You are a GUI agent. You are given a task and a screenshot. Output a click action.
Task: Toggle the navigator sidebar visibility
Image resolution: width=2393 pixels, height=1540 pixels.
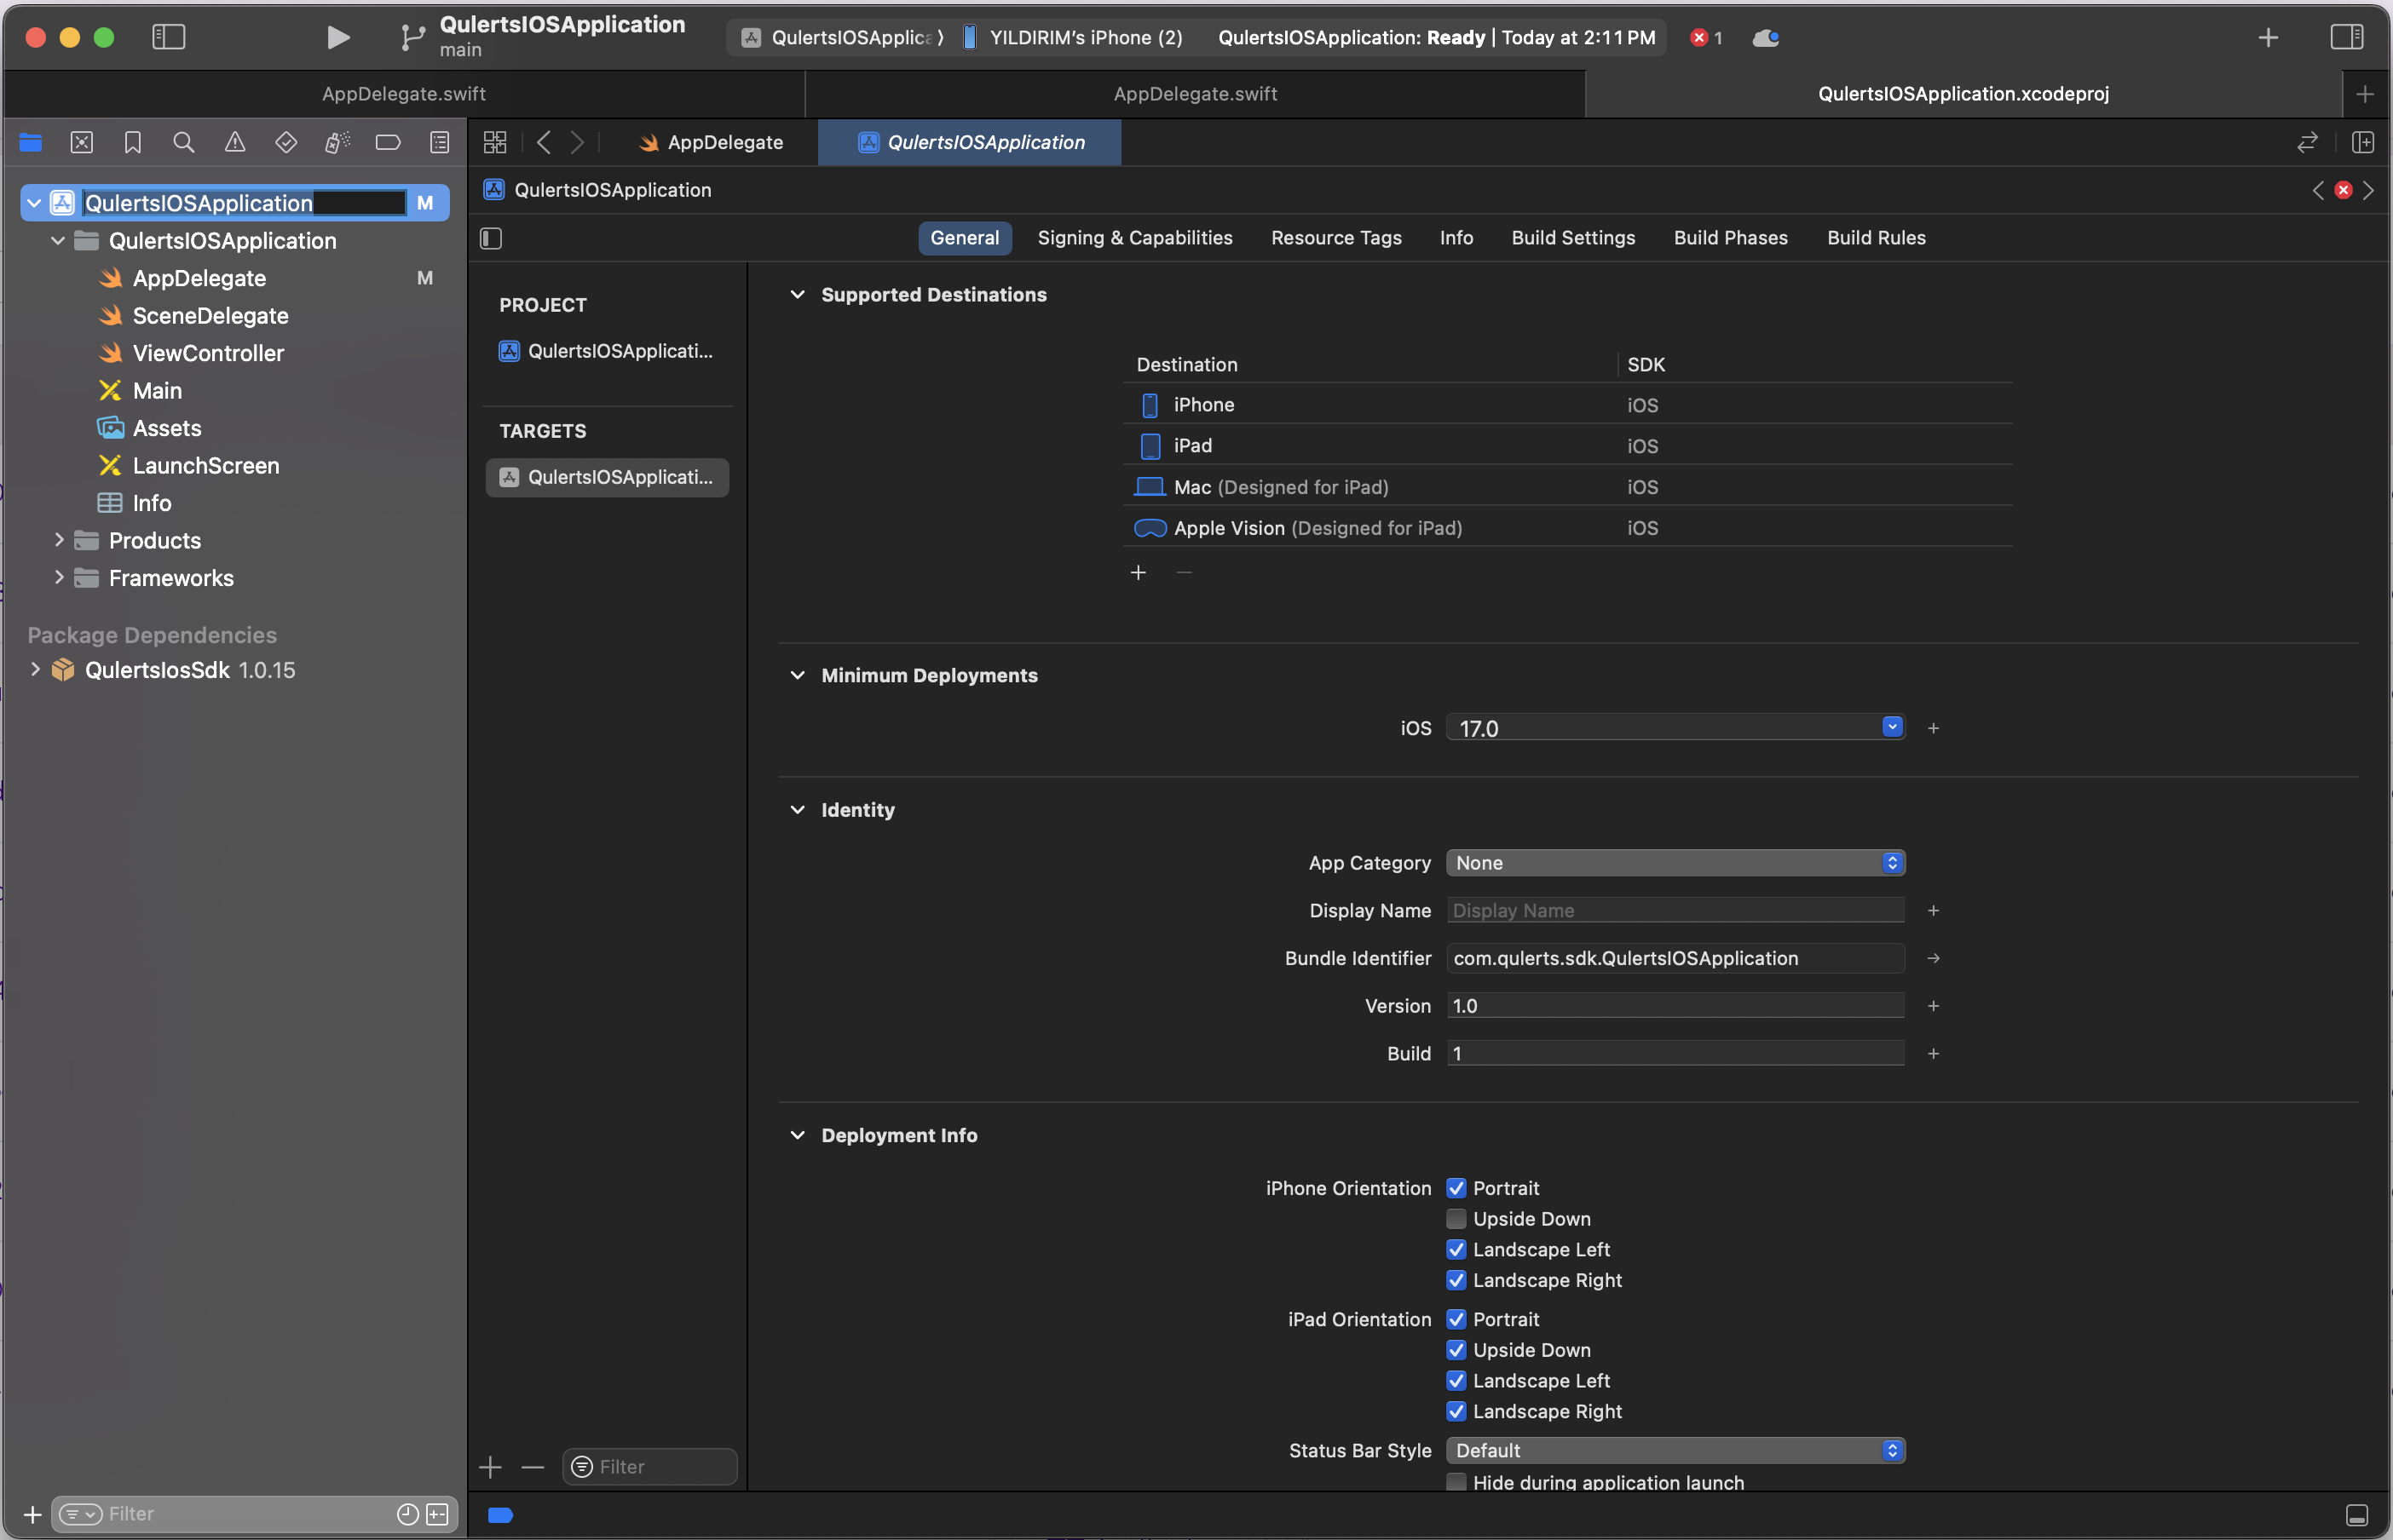point(168,38)
